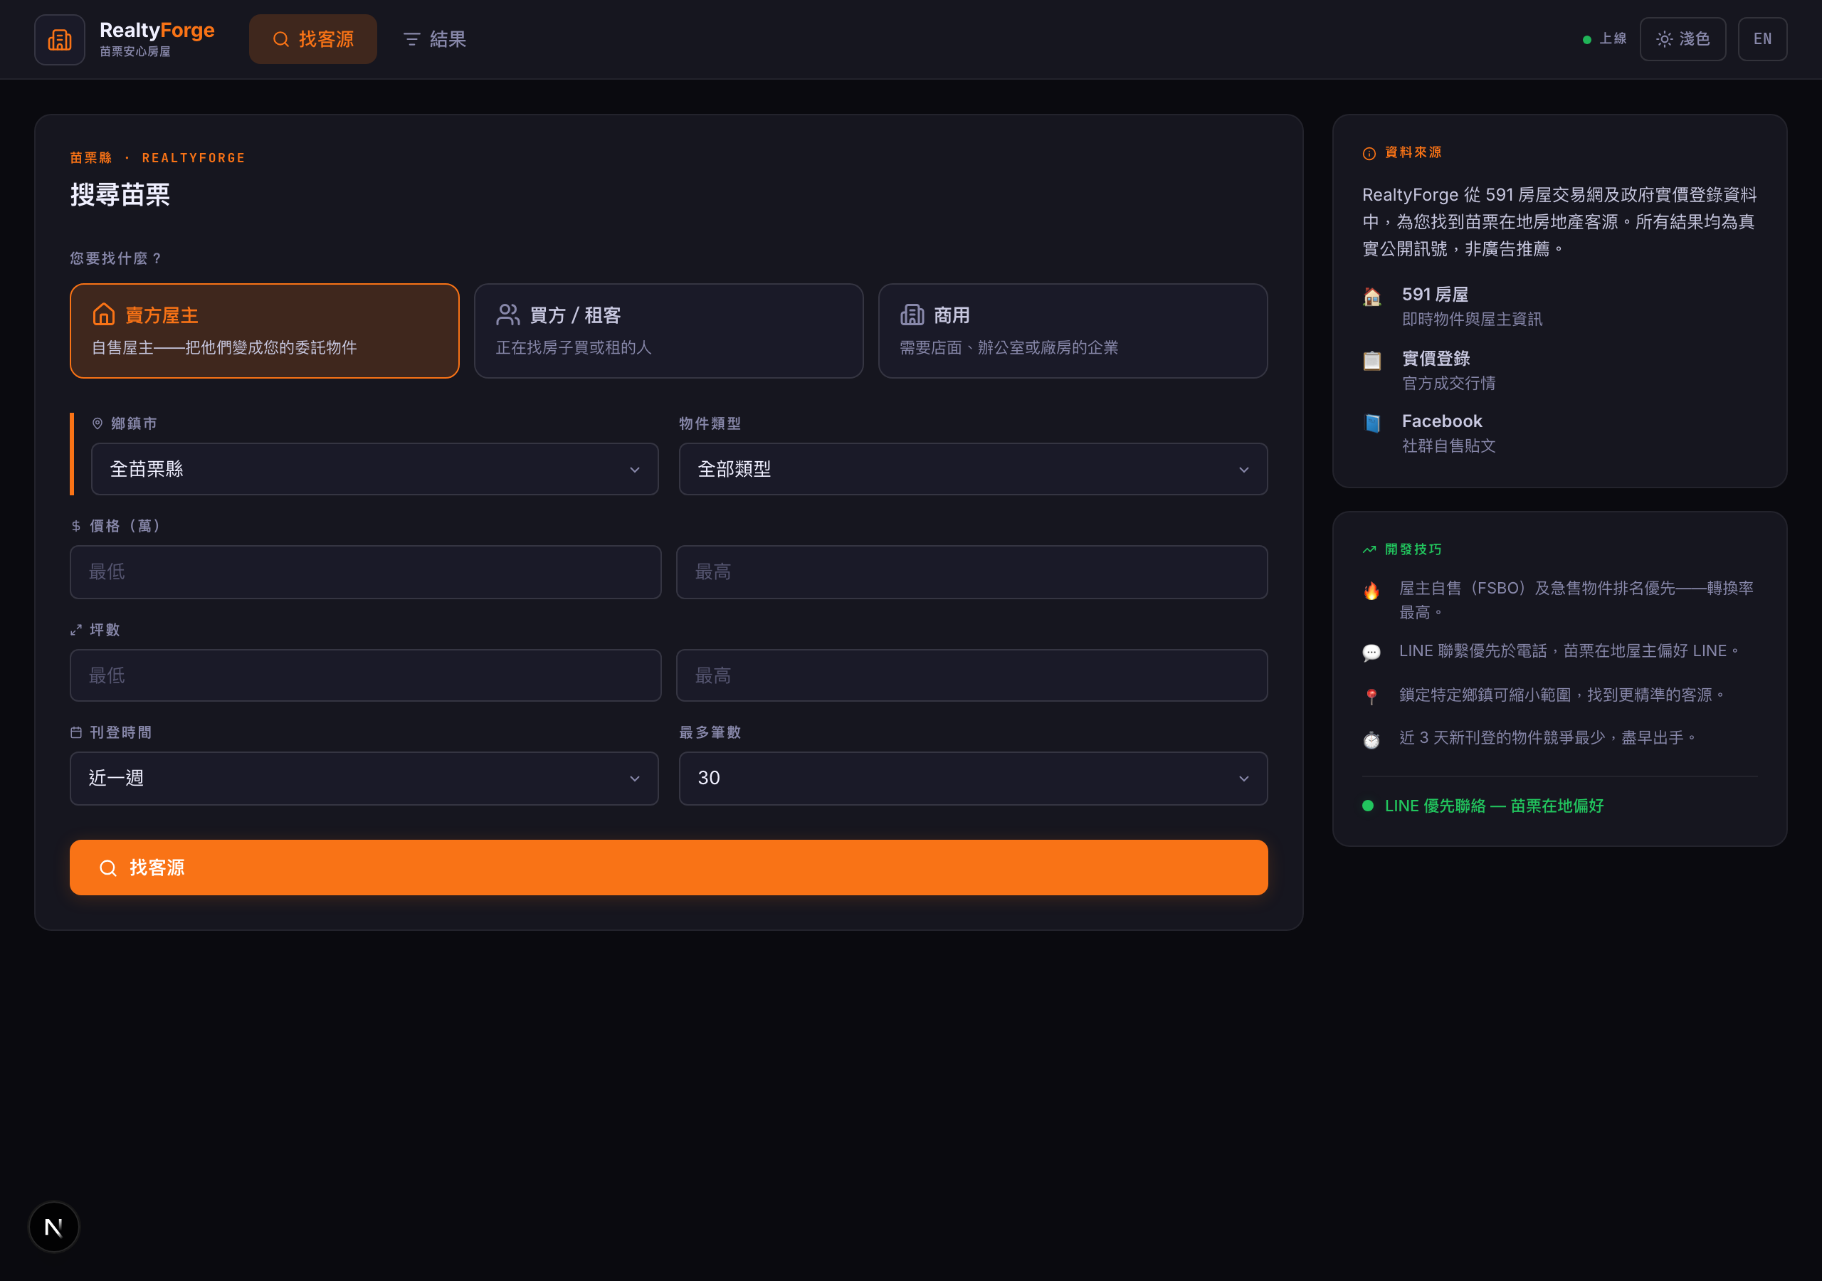Click the green online status dot
1822x1281 pixels.
pyautogui.click(x=1586, y=40)
